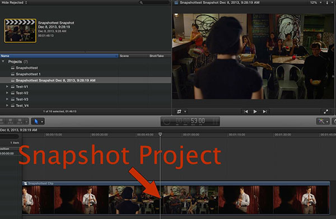Viewport: 336px width, 219px height.
Task: Click the compound clip icon on timeline clip
Action: point(26,183)
